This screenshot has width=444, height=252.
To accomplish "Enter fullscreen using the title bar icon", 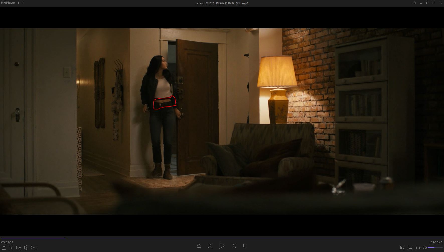I will (x=434, y=3).
